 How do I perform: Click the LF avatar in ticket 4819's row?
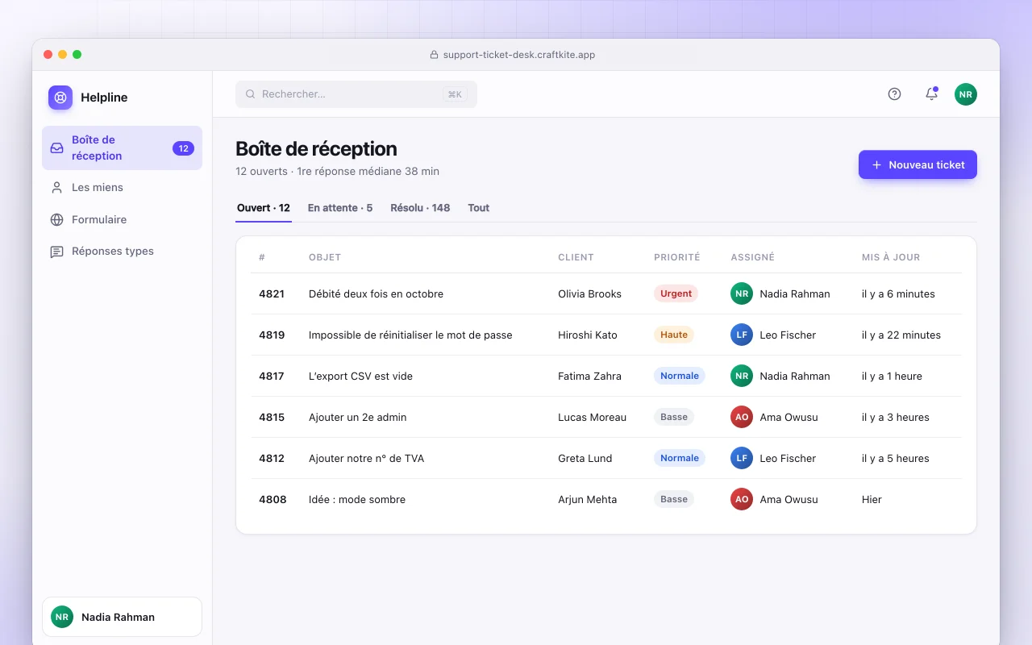pyautogui.click(x=742, y=335)
